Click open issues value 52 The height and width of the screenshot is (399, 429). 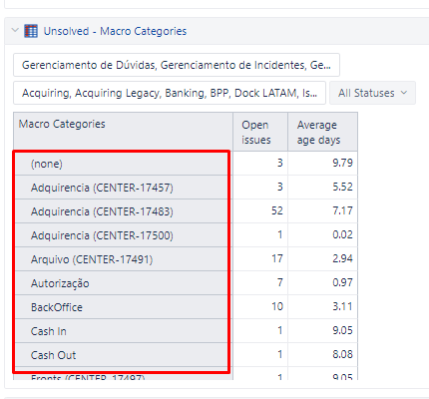tap(277, 210)
